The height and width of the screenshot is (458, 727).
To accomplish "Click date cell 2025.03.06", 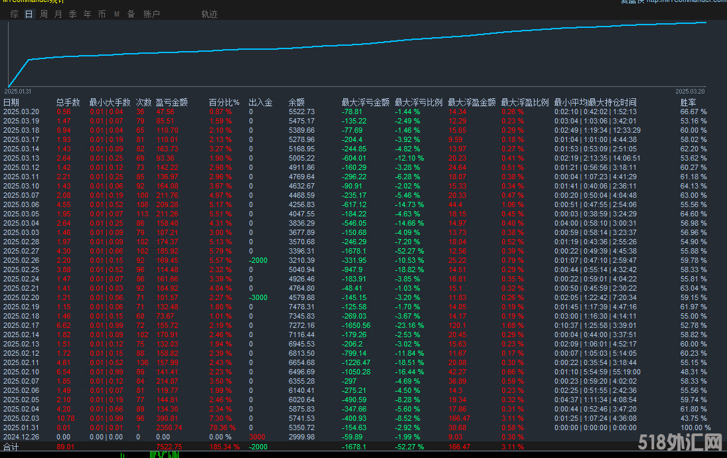I will click(x=21, y=204).
